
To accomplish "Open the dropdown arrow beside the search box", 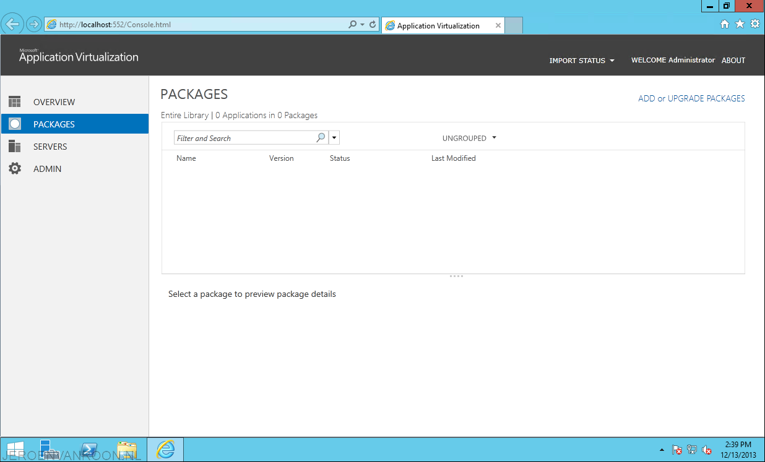I will [334, 138].
